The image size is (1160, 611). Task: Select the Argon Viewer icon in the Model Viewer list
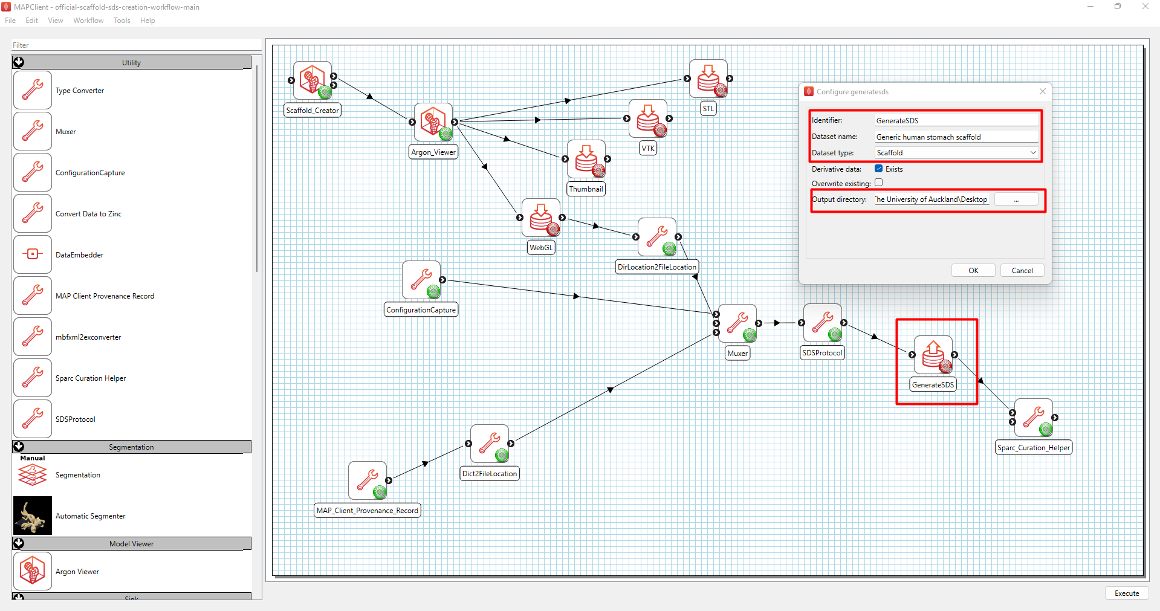(33, 571)
